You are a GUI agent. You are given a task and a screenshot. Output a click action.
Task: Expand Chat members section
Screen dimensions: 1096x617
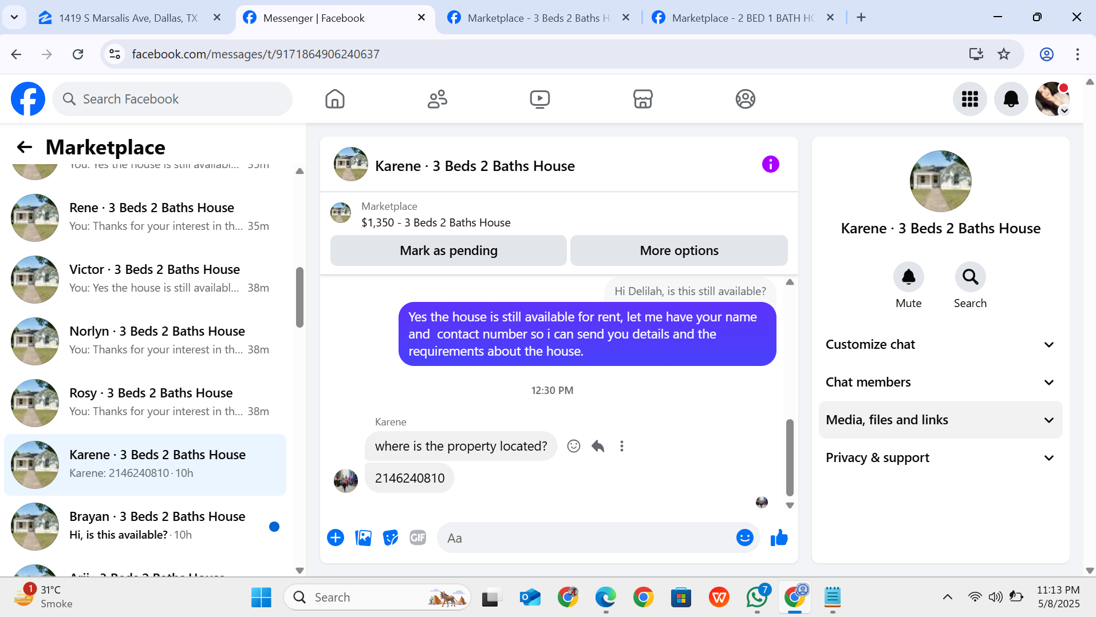point(940,383)
